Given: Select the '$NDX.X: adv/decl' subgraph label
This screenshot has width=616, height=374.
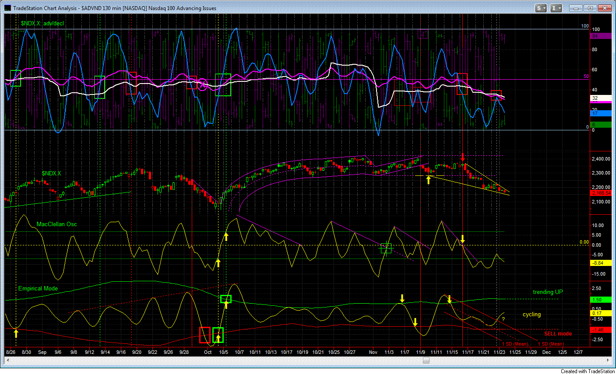Looking at the screenshot, I should tap(42, 23).
